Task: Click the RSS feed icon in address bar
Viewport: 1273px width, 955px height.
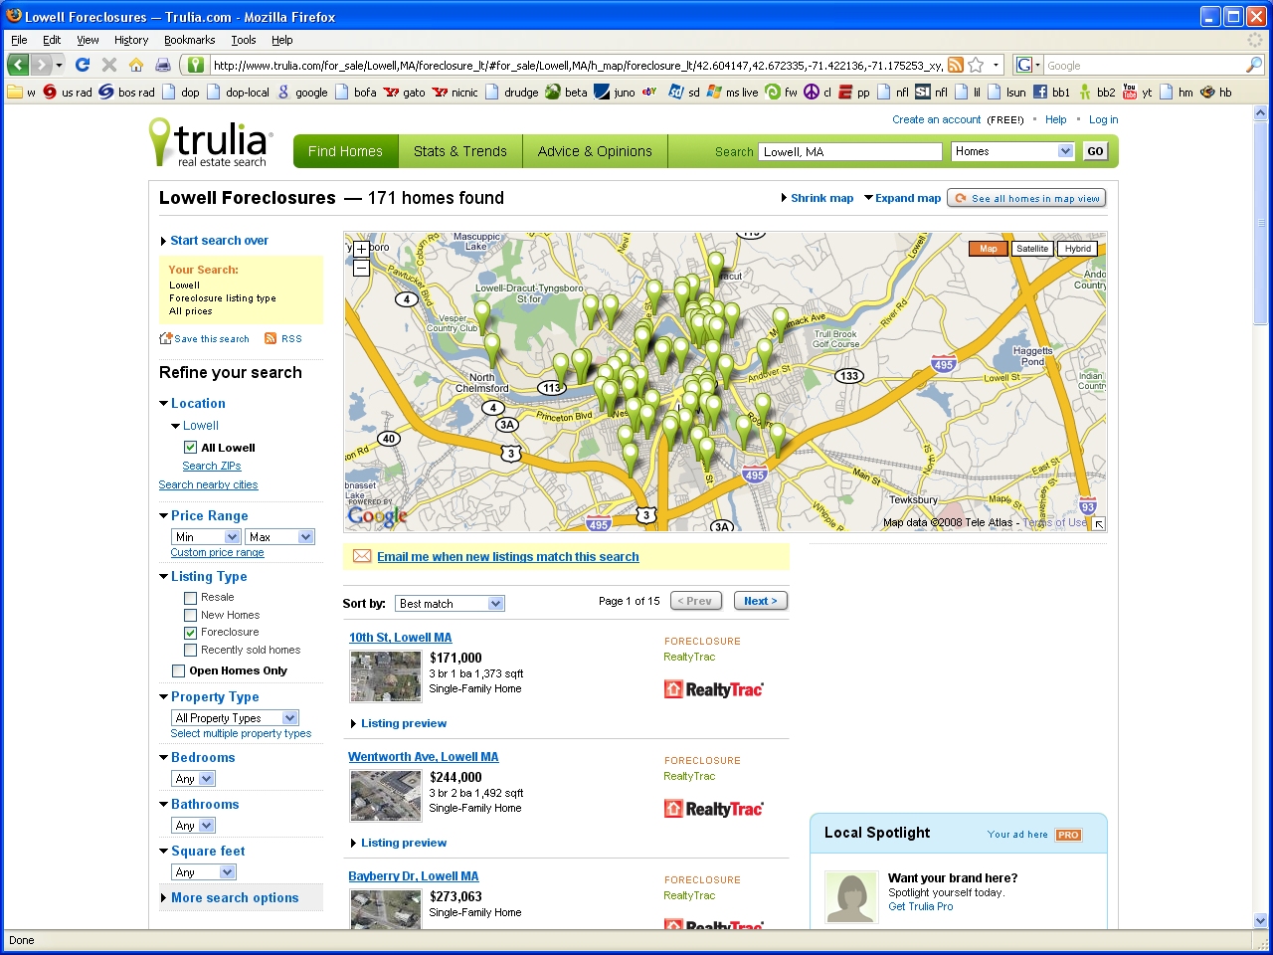Action: click(x=955, y=65)
